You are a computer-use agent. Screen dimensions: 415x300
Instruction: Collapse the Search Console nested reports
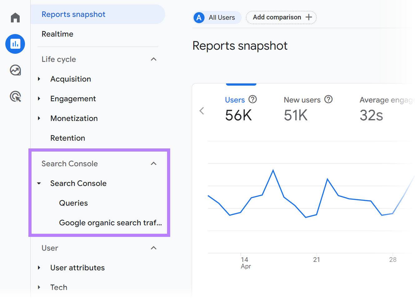pos(39,183)
